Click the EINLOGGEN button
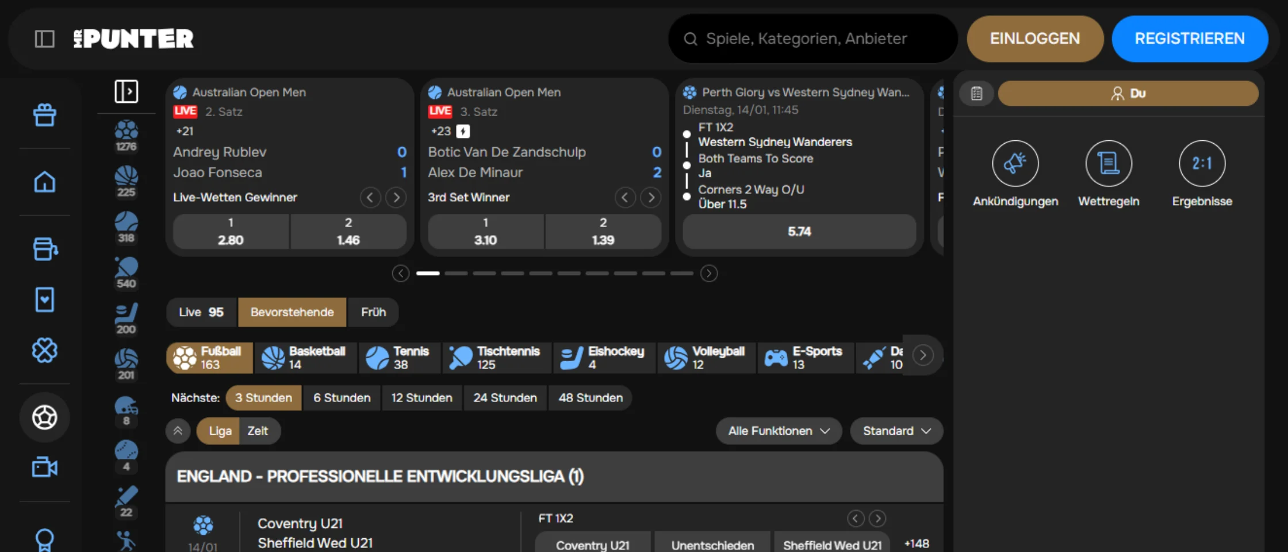Viewport: 1288px width, 552px height. [1034, 39]
